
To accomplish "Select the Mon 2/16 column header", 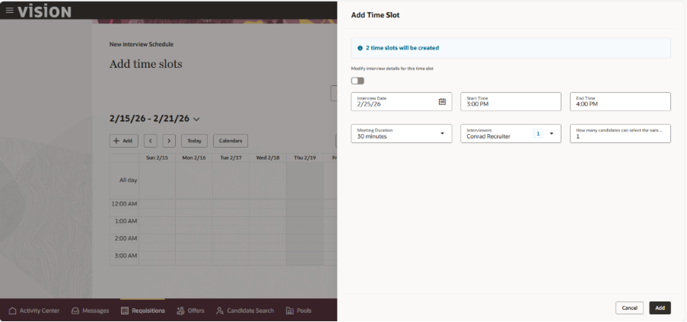I will tap(194, 158).
